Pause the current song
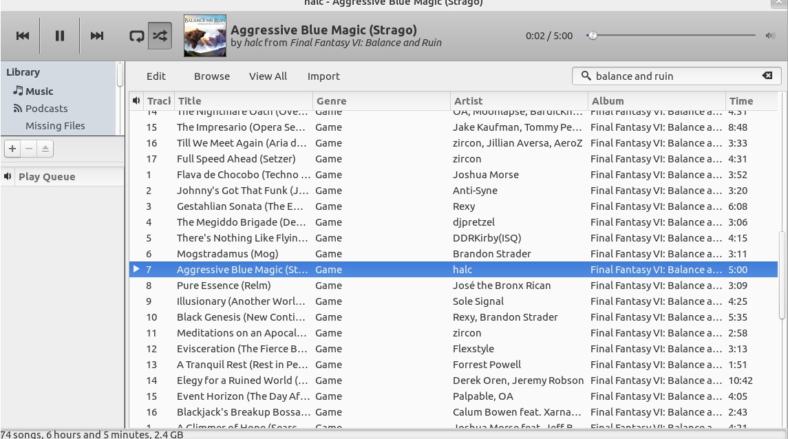Viewport: 788px width, 439px height. click(60, 36)
